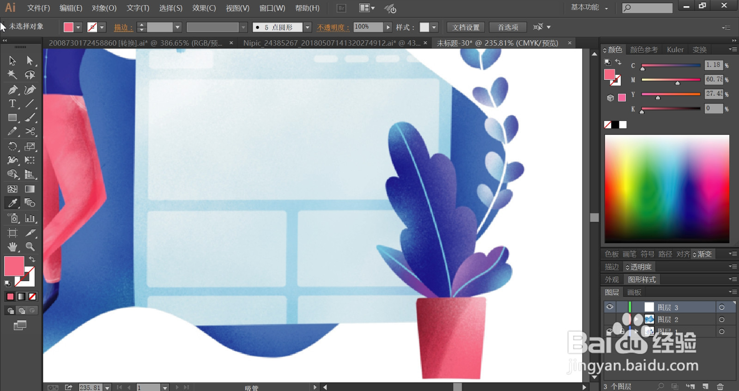739x391 pixels.
Task: Select the Direct Selection tool
Action: pos(30,60)
